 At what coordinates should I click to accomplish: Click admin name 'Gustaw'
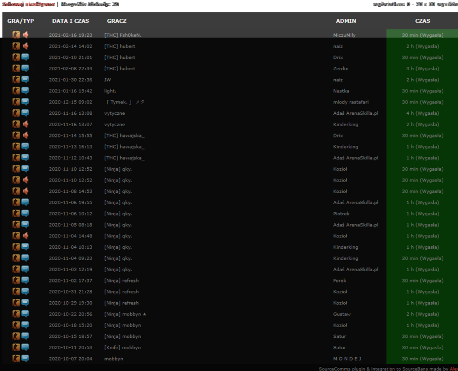point(342,314)
